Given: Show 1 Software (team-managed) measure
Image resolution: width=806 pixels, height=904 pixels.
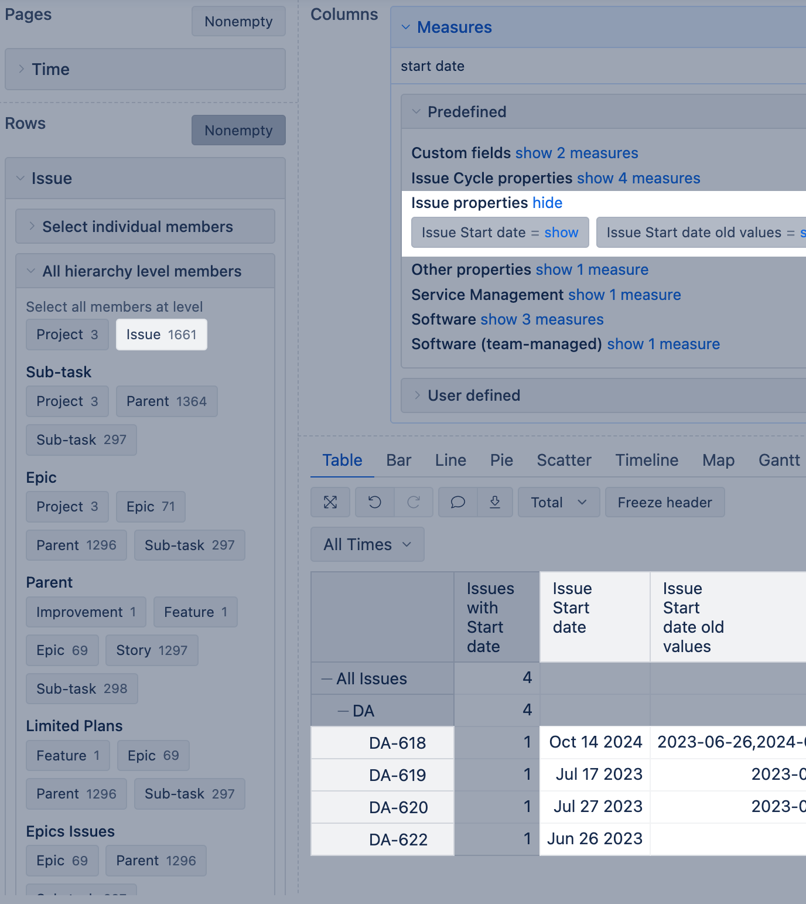Looking at the screenshot, I should [x=664, y=344].
